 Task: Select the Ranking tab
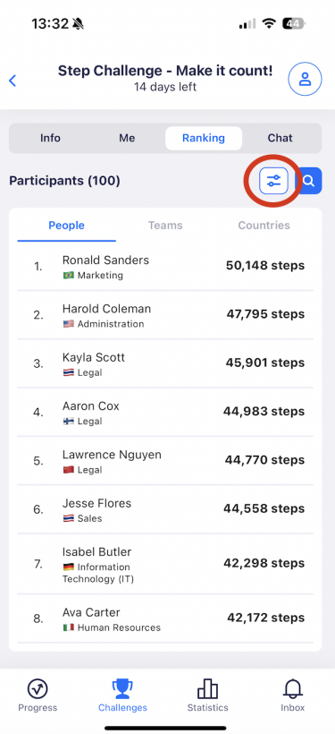click(x=204, y=138)
